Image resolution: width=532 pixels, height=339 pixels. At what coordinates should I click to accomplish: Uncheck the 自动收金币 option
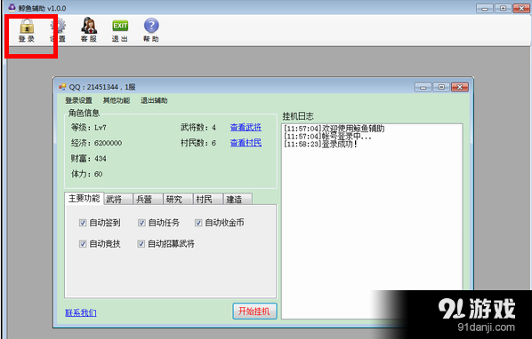[x=198, y=223]
